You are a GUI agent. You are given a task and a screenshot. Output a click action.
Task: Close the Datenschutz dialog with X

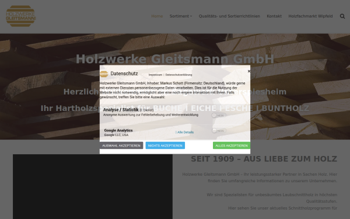coord(249,71)
